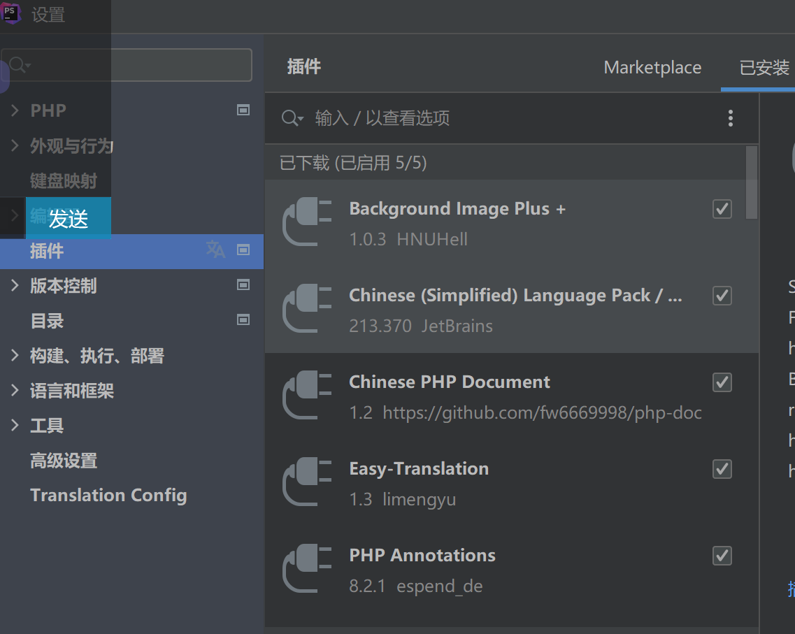Open 目录 settings page
This screenshot has height=634, width=795.
(47, 321)
